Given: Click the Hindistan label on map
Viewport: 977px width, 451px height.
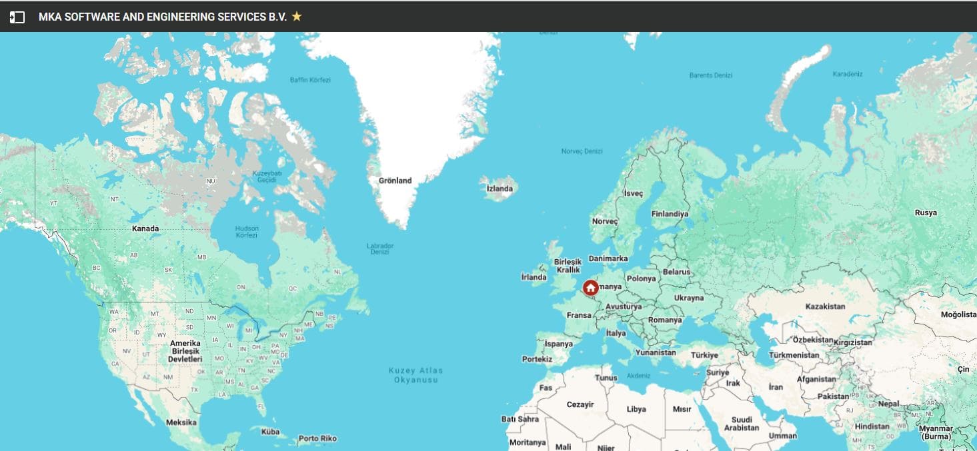Looking at the screenshot, I should coord(872,426).
